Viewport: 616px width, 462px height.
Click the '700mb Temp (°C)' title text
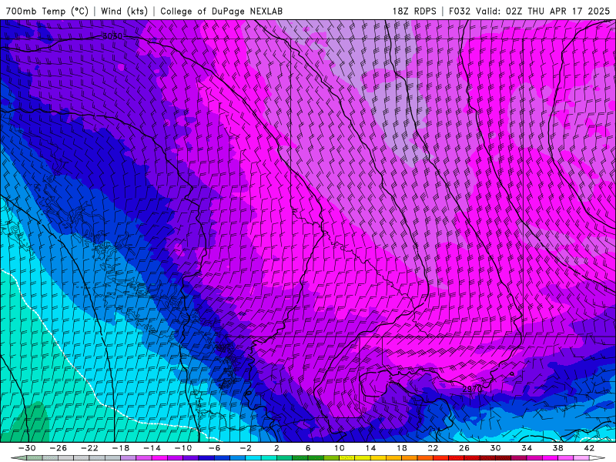click(x=47, y=11)
